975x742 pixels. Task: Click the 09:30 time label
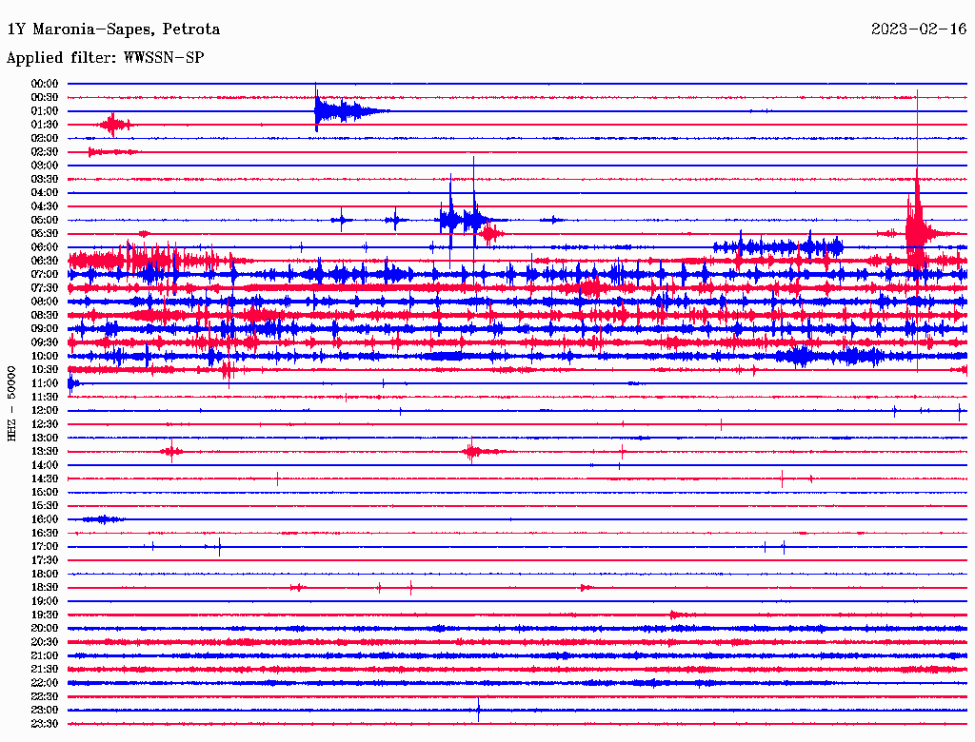click(45, 342)
